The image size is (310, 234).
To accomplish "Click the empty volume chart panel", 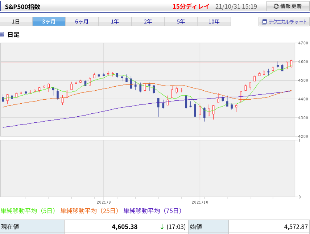I will pyautogui.click(x=148, y=168).
